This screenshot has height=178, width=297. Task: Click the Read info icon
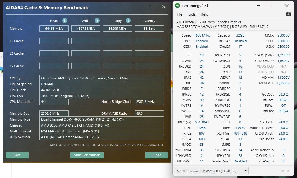click(x=65, y=20)
